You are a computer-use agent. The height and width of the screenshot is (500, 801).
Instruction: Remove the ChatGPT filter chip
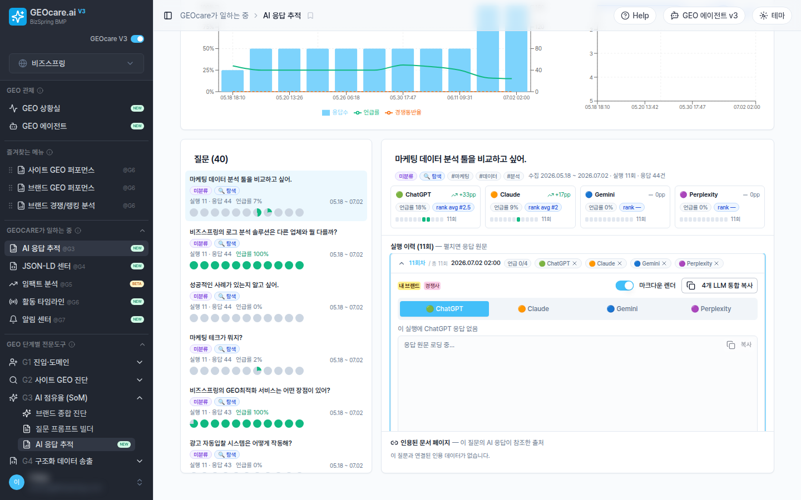pos(575,263)
